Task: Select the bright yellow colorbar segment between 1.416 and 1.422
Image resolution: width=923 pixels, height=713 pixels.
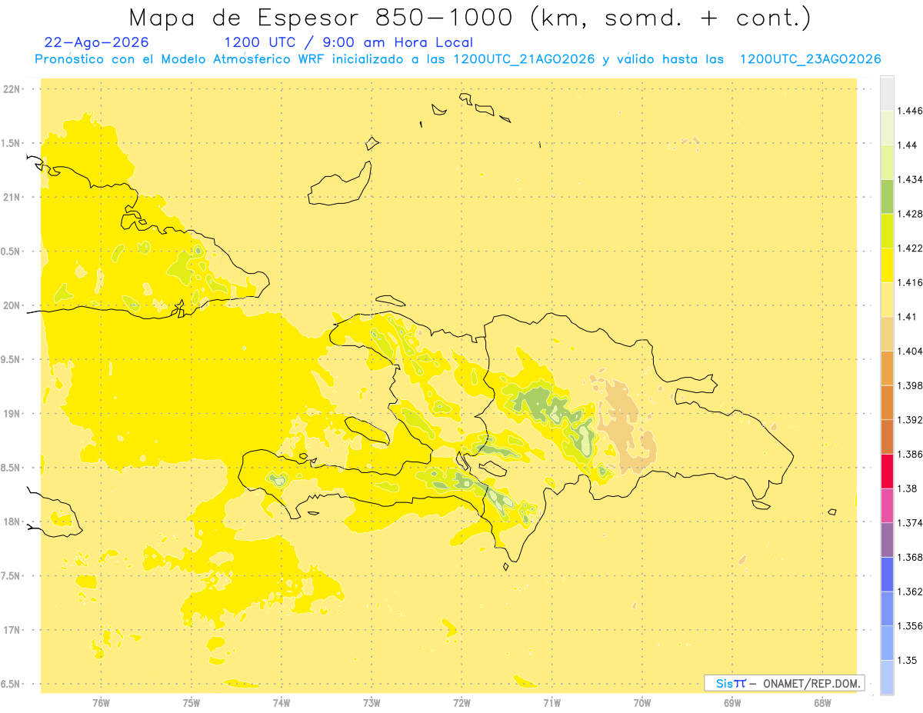Action: click(x=887, y=265)
